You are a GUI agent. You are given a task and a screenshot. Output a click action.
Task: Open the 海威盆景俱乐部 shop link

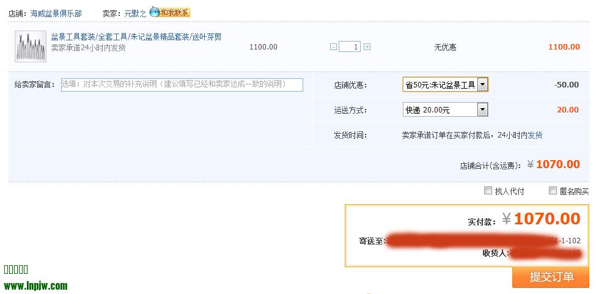[56, 13]
